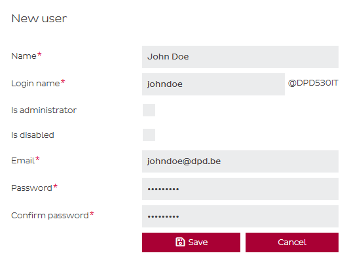The width and height of the screenshot is (351, 266).
Task: Cancel the new user form
Action: (292, 242)
